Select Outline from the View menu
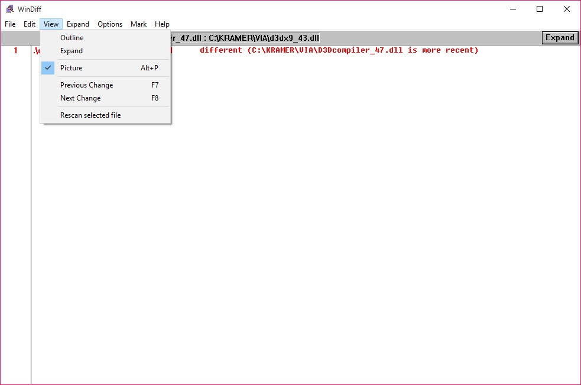The image size is (581, 385). (72, 37)
